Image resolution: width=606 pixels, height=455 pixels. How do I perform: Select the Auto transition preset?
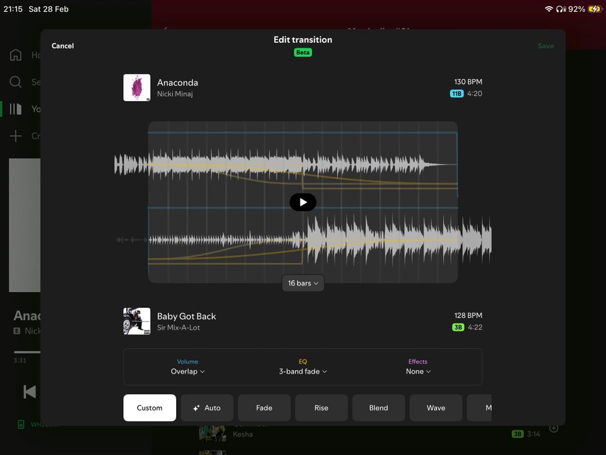click(207, 408)
